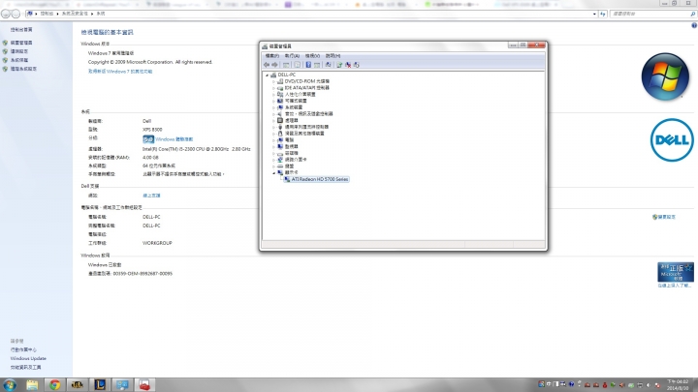Click the shield icon beside 裝置管理員 in the sidebar

[x=5, y=43]
